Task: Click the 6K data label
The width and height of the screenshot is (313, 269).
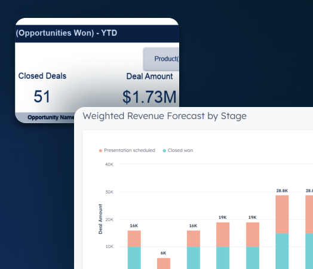Action: 163,253
